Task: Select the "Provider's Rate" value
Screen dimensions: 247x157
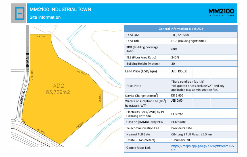Action: point(181,128)
